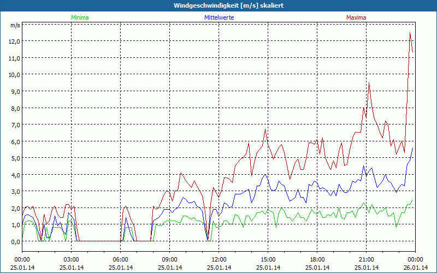
Task: Click the 06:00 time axis label
Action: pos(120,260)
